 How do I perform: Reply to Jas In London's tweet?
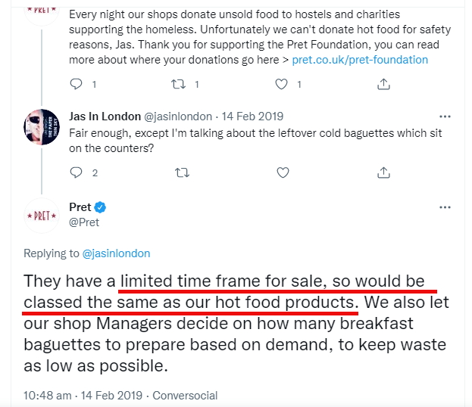pos(76,172)
